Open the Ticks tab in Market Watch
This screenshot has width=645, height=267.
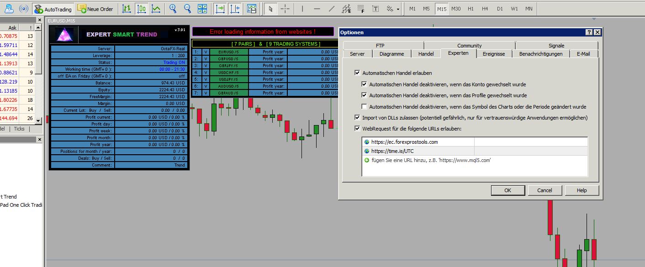click(19, 129)
